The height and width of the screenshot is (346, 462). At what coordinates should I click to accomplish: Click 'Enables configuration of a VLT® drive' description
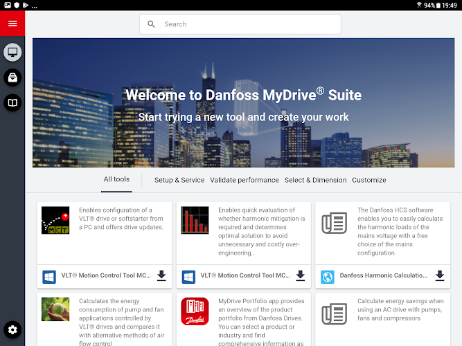121,219
